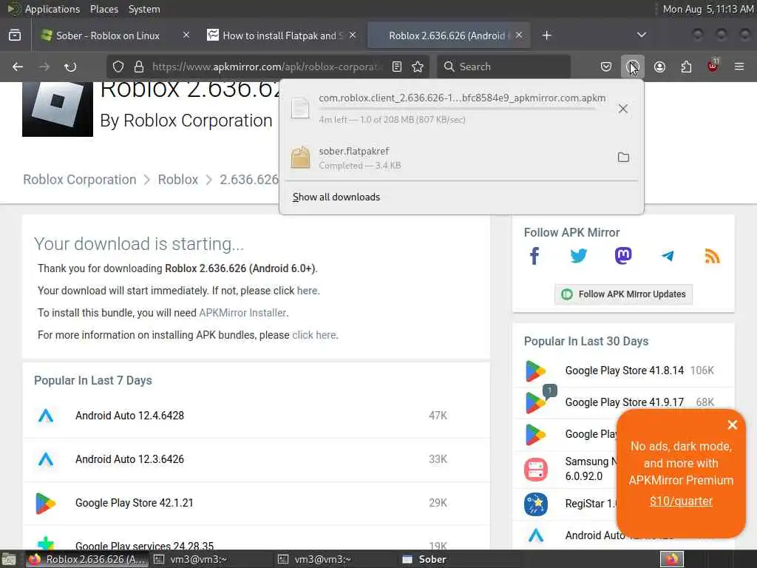
Task: Open the Samsung app icon in sidebar
Action: [x=536, y=470]
